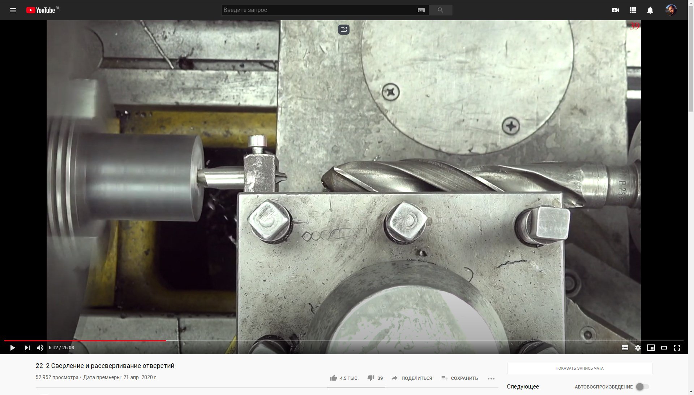Play the video

tap(13, 348)
